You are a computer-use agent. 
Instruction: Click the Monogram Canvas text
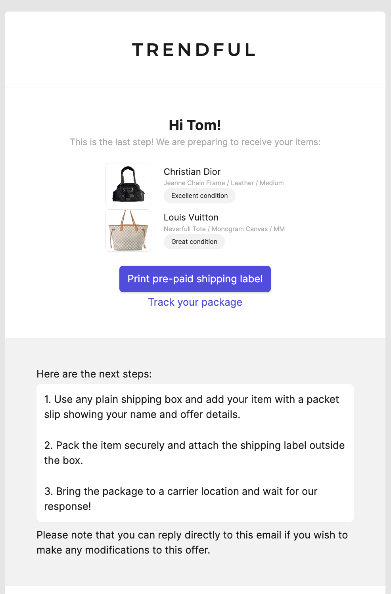tap(240, 229)
